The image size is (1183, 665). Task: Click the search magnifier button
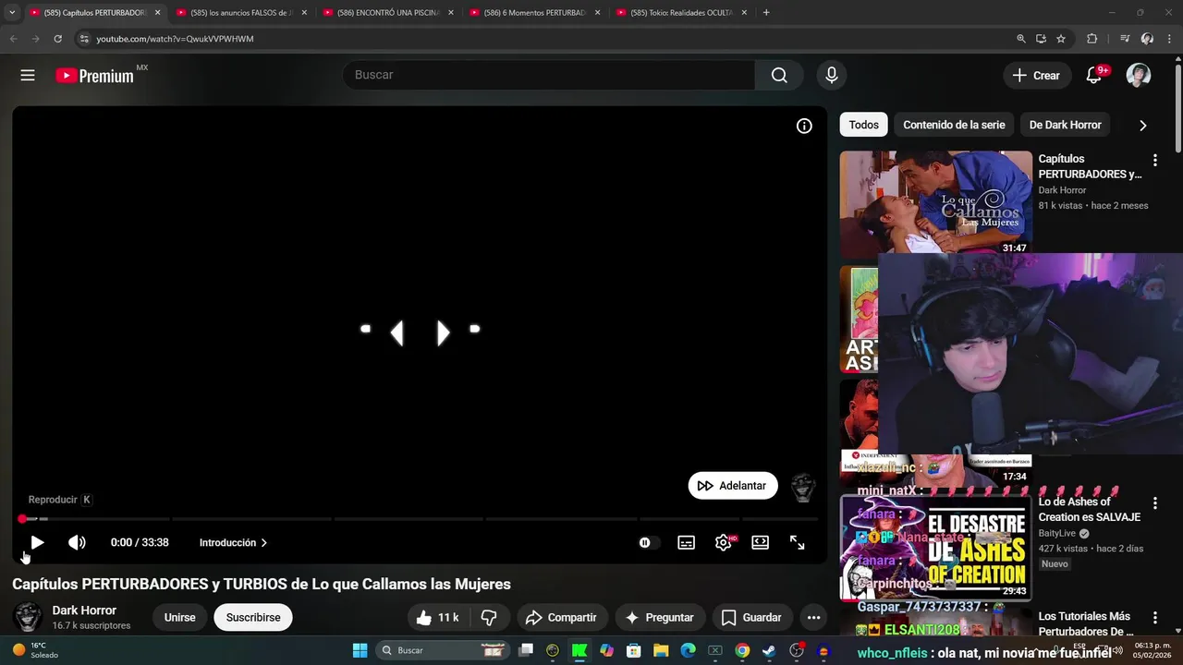tap(779, 75)
